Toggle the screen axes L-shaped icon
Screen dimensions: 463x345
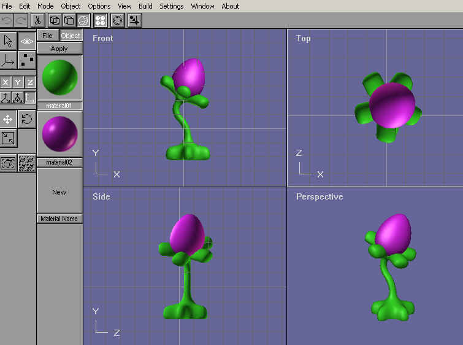(30, 98)
